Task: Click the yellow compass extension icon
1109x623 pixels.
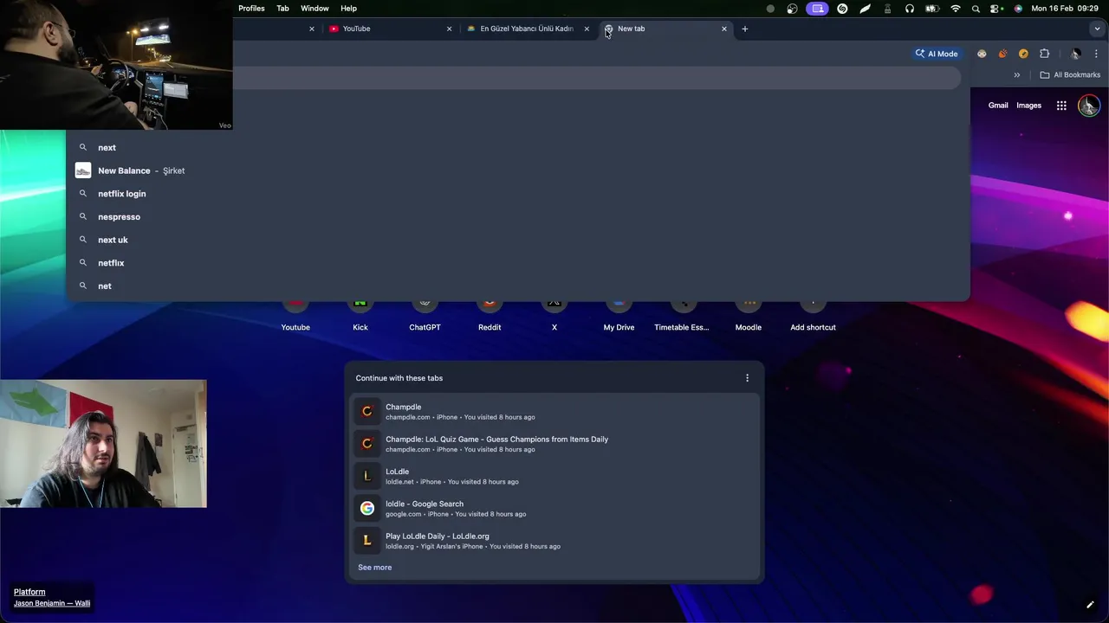Action: click(x=1023, y=54)
